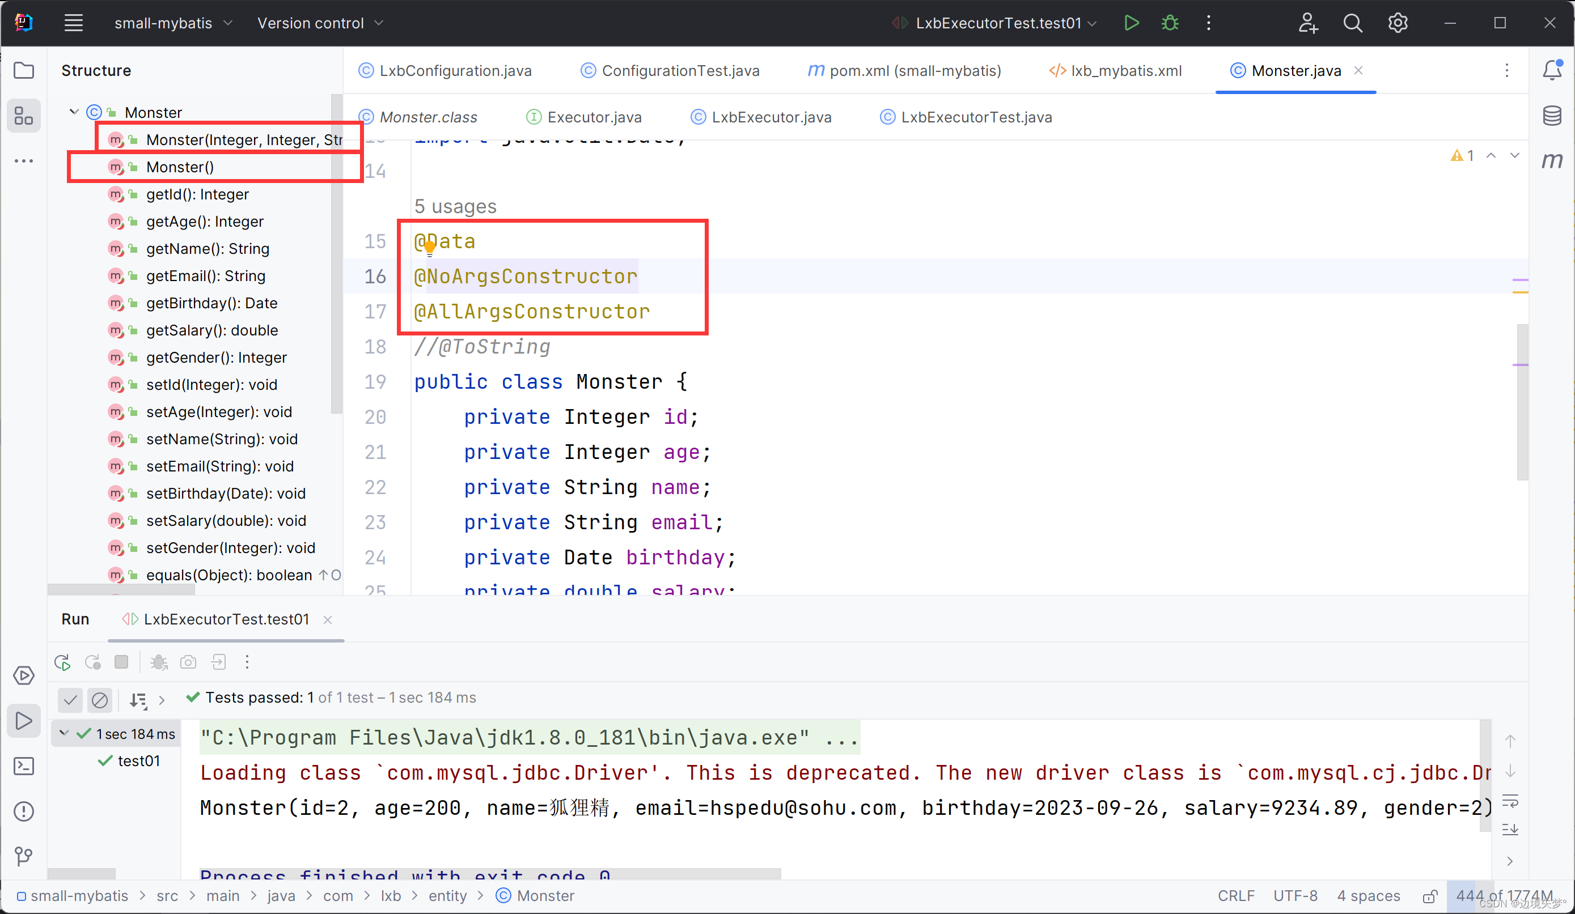
Task: Select the Monster(Integer, Integer, Str) constructor
Action: 244,139
